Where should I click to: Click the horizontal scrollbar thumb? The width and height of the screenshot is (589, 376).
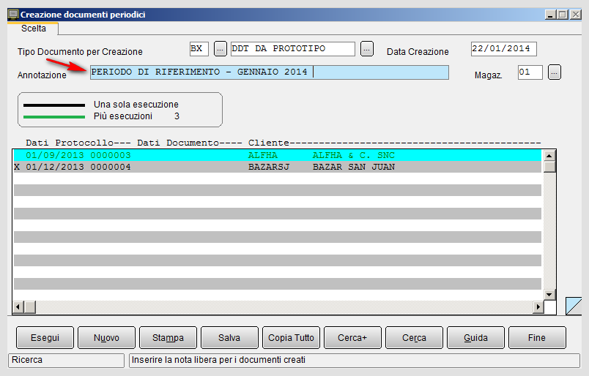click(x=30, y=307)
